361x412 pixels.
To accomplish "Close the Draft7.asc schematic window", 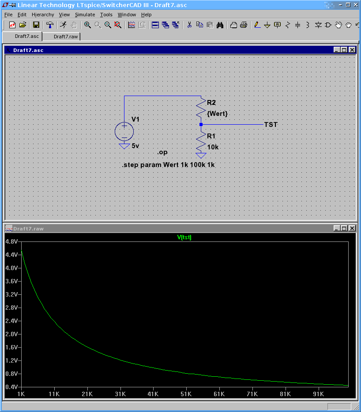I will [352, 50].
